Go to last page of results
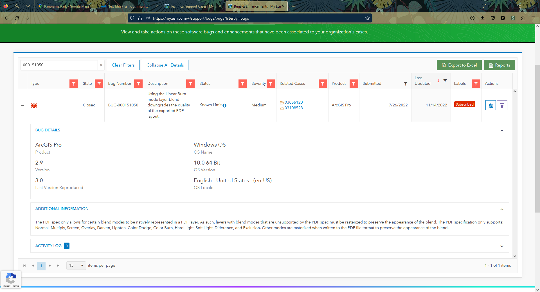 (58, 266)
